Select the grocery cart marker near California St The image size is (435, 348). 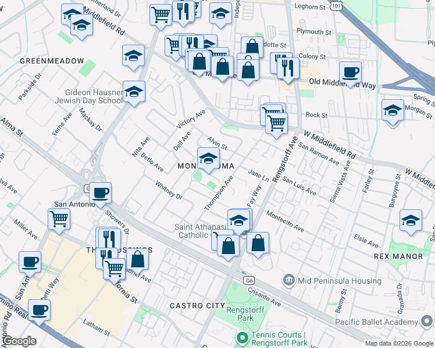[x=114, y=270]
